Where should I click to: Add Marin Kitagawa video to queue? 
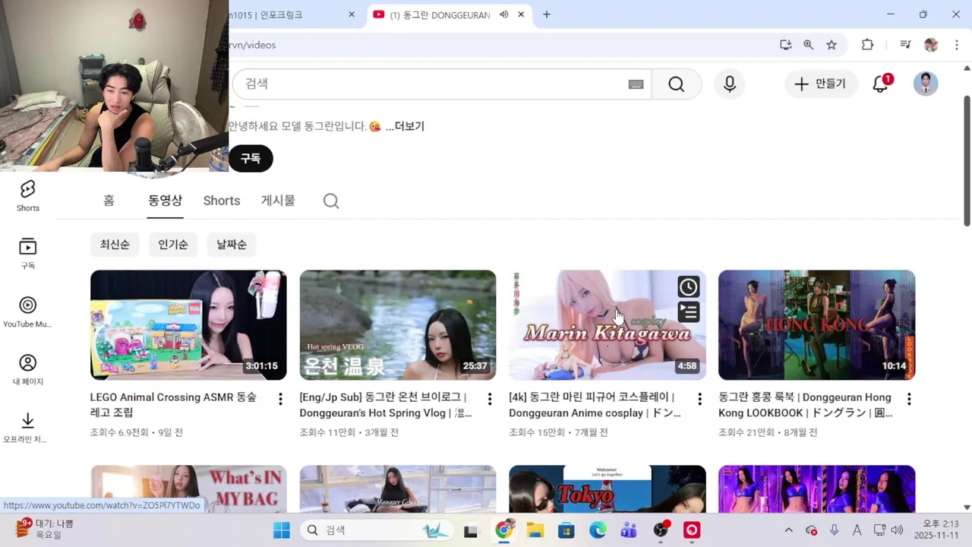point(688,311)
